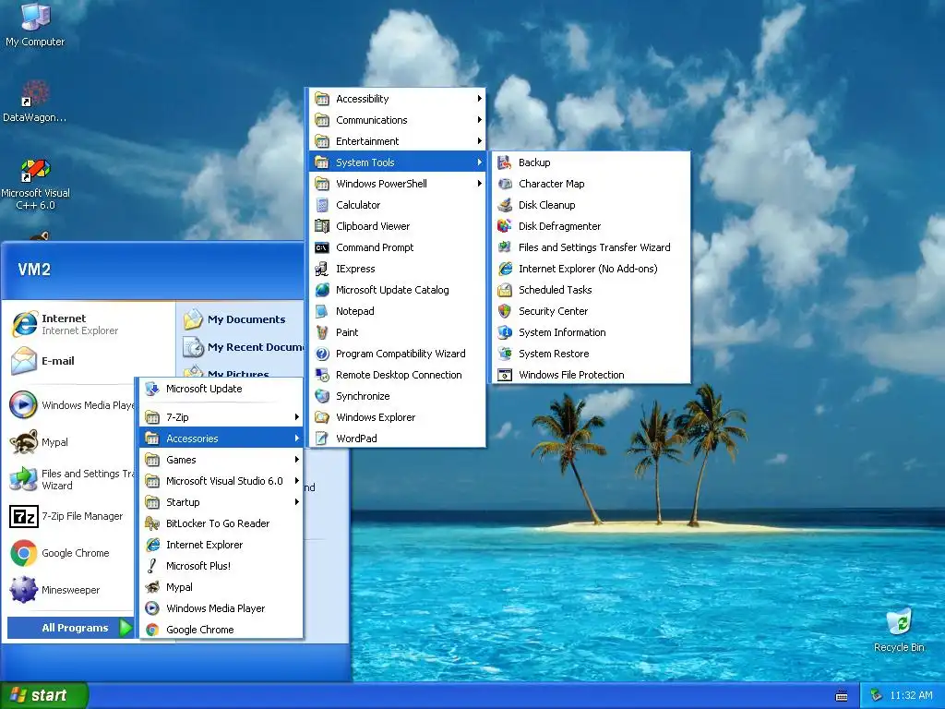Open Windows File Protection icon

point(505,375)
